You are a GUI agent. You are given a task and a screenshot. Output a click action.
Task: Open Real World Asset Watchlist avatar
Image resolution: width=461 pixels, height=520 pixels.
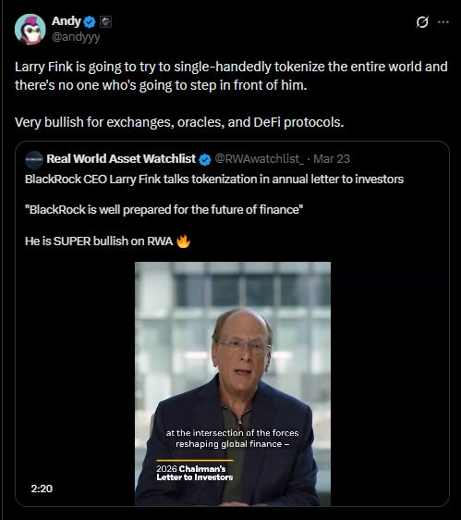pyautogui.click(x=34, y=159)
